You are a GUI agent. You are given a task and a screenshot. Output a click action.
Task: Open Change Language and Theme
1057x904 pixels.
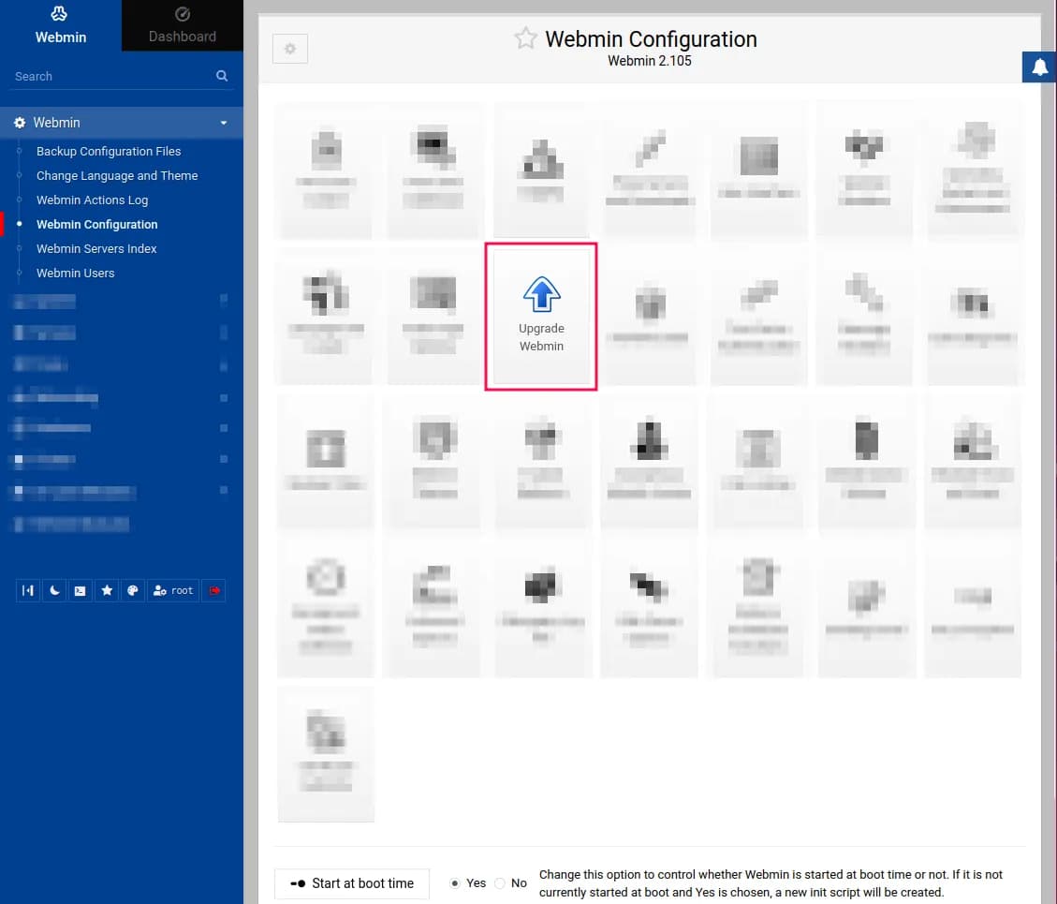[x=117, y=175]
